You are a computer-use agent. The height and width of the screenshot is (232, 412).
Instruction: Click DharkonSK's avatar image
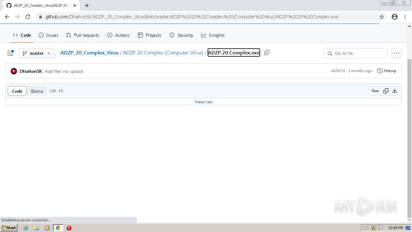pyautogui.click(x=14, y=71)
